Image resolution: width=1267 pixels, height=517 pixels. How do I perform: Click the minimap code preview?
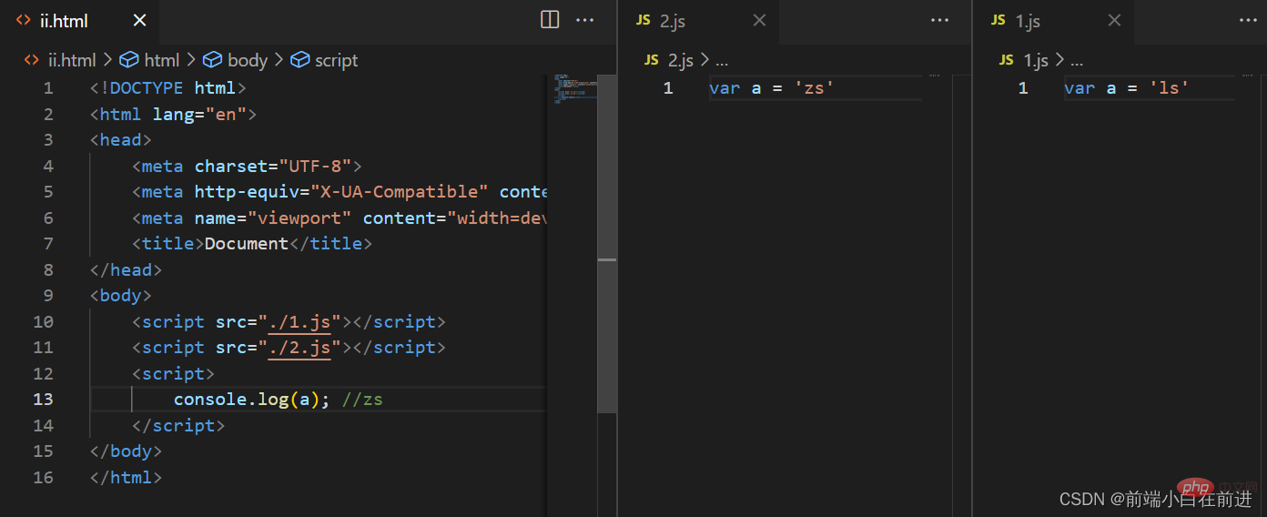(x=573, y=91)
